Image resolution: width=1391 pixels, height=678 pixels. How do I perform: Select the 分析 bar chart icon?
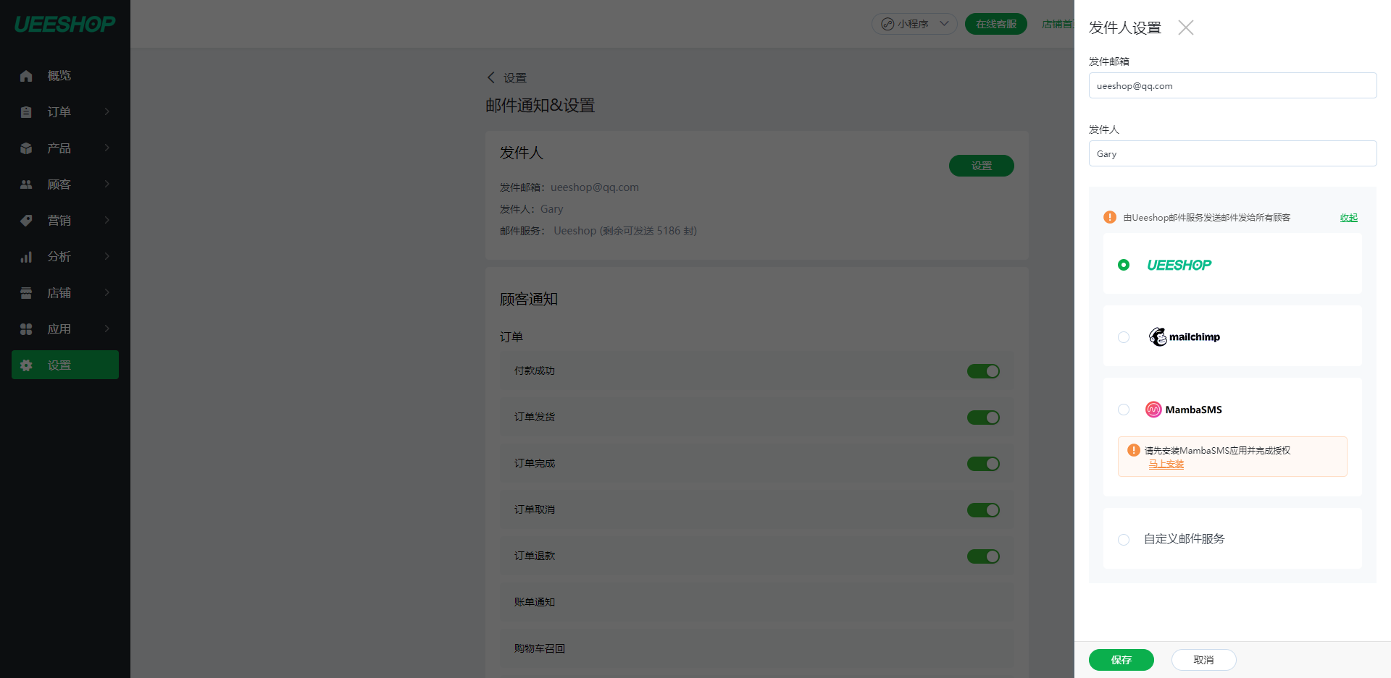[x=26, y=257]
